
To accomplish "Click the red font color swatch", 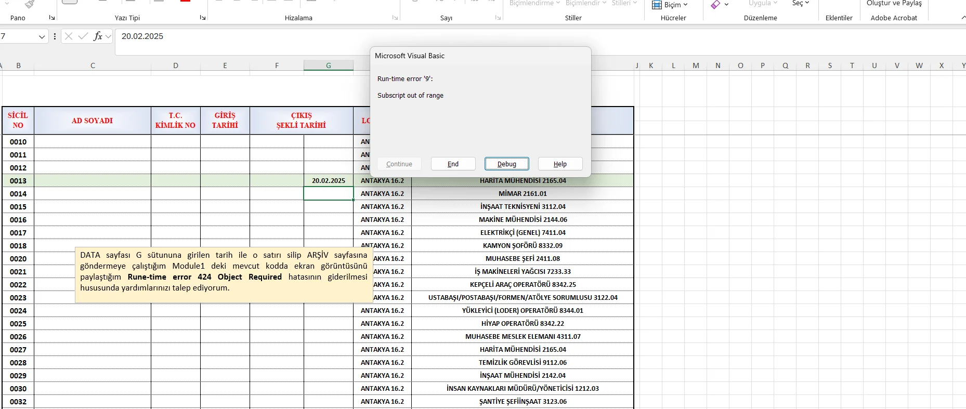I will (185, 1).
